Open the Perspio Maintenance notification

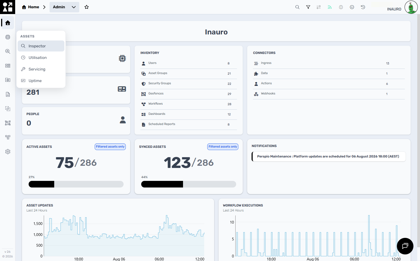(x=329, y=156)
